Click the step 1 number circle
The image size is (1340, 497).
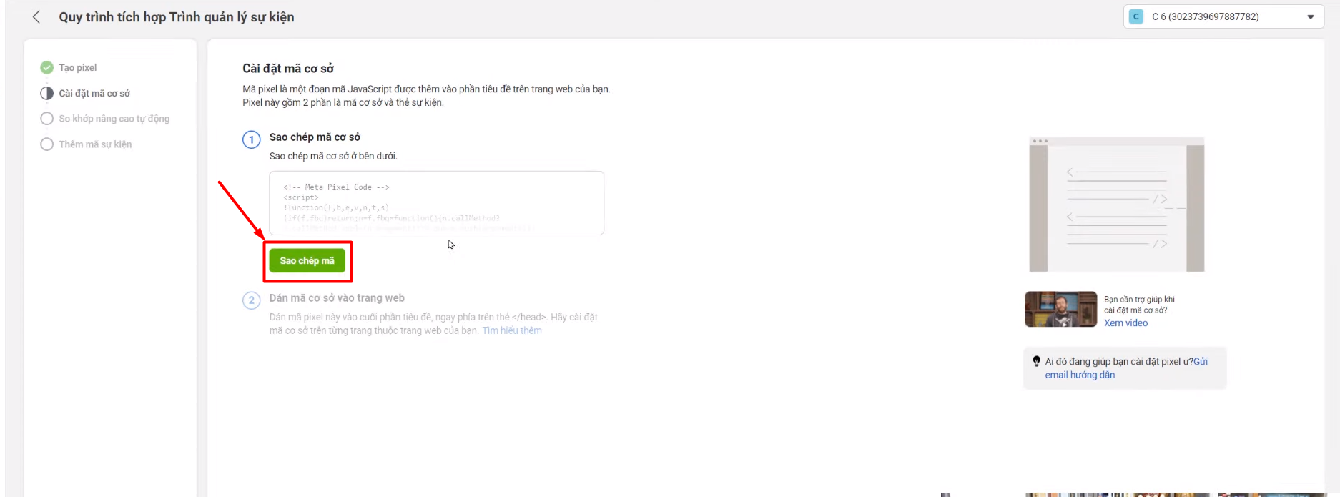coord(252,139)
